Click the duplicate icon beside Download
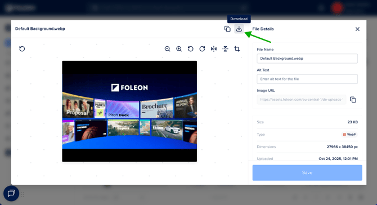377x205 pixels. point(227,29)
